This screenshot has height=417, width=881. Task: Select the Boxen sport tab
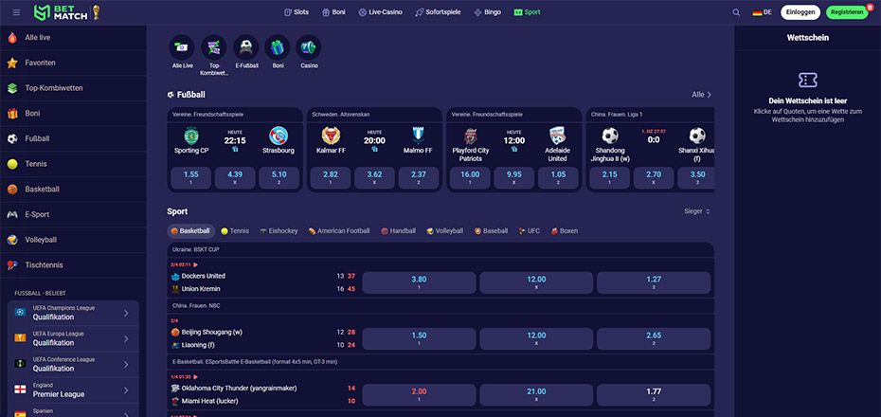click(564, 231)
